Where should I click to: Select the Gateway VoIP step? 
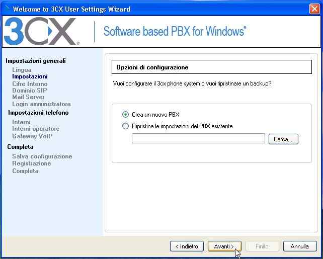(x=32, y=136)
